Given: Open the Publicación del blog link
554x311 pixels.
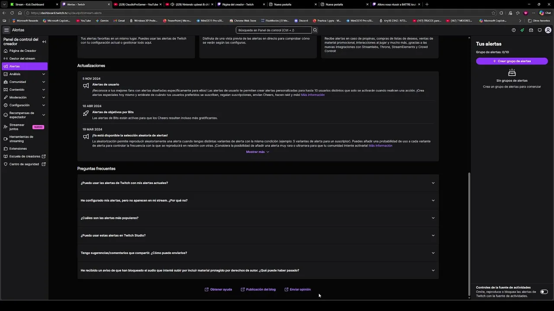Looking at the screenshot, I should tap(258, 289).
